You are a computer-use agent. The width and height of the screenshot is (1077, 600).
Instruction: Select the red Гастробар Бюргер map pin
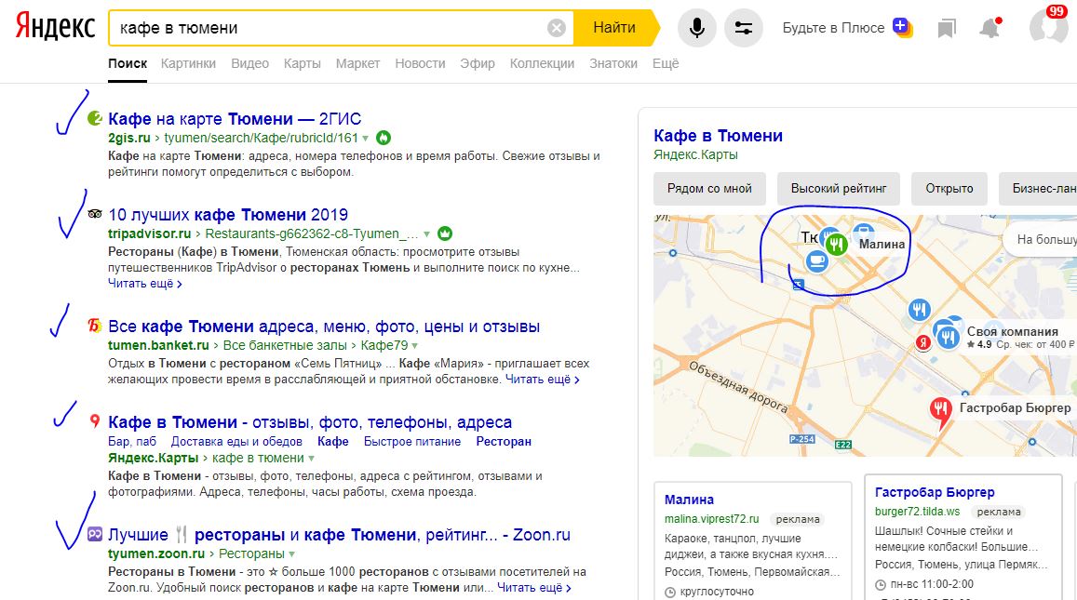[x=940, y=412]
